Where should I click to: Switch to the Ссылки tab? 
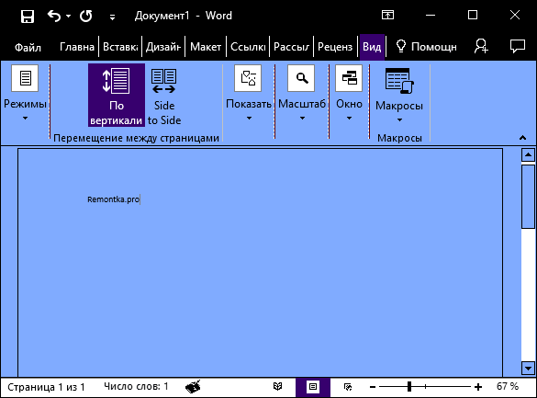point(248,47)
